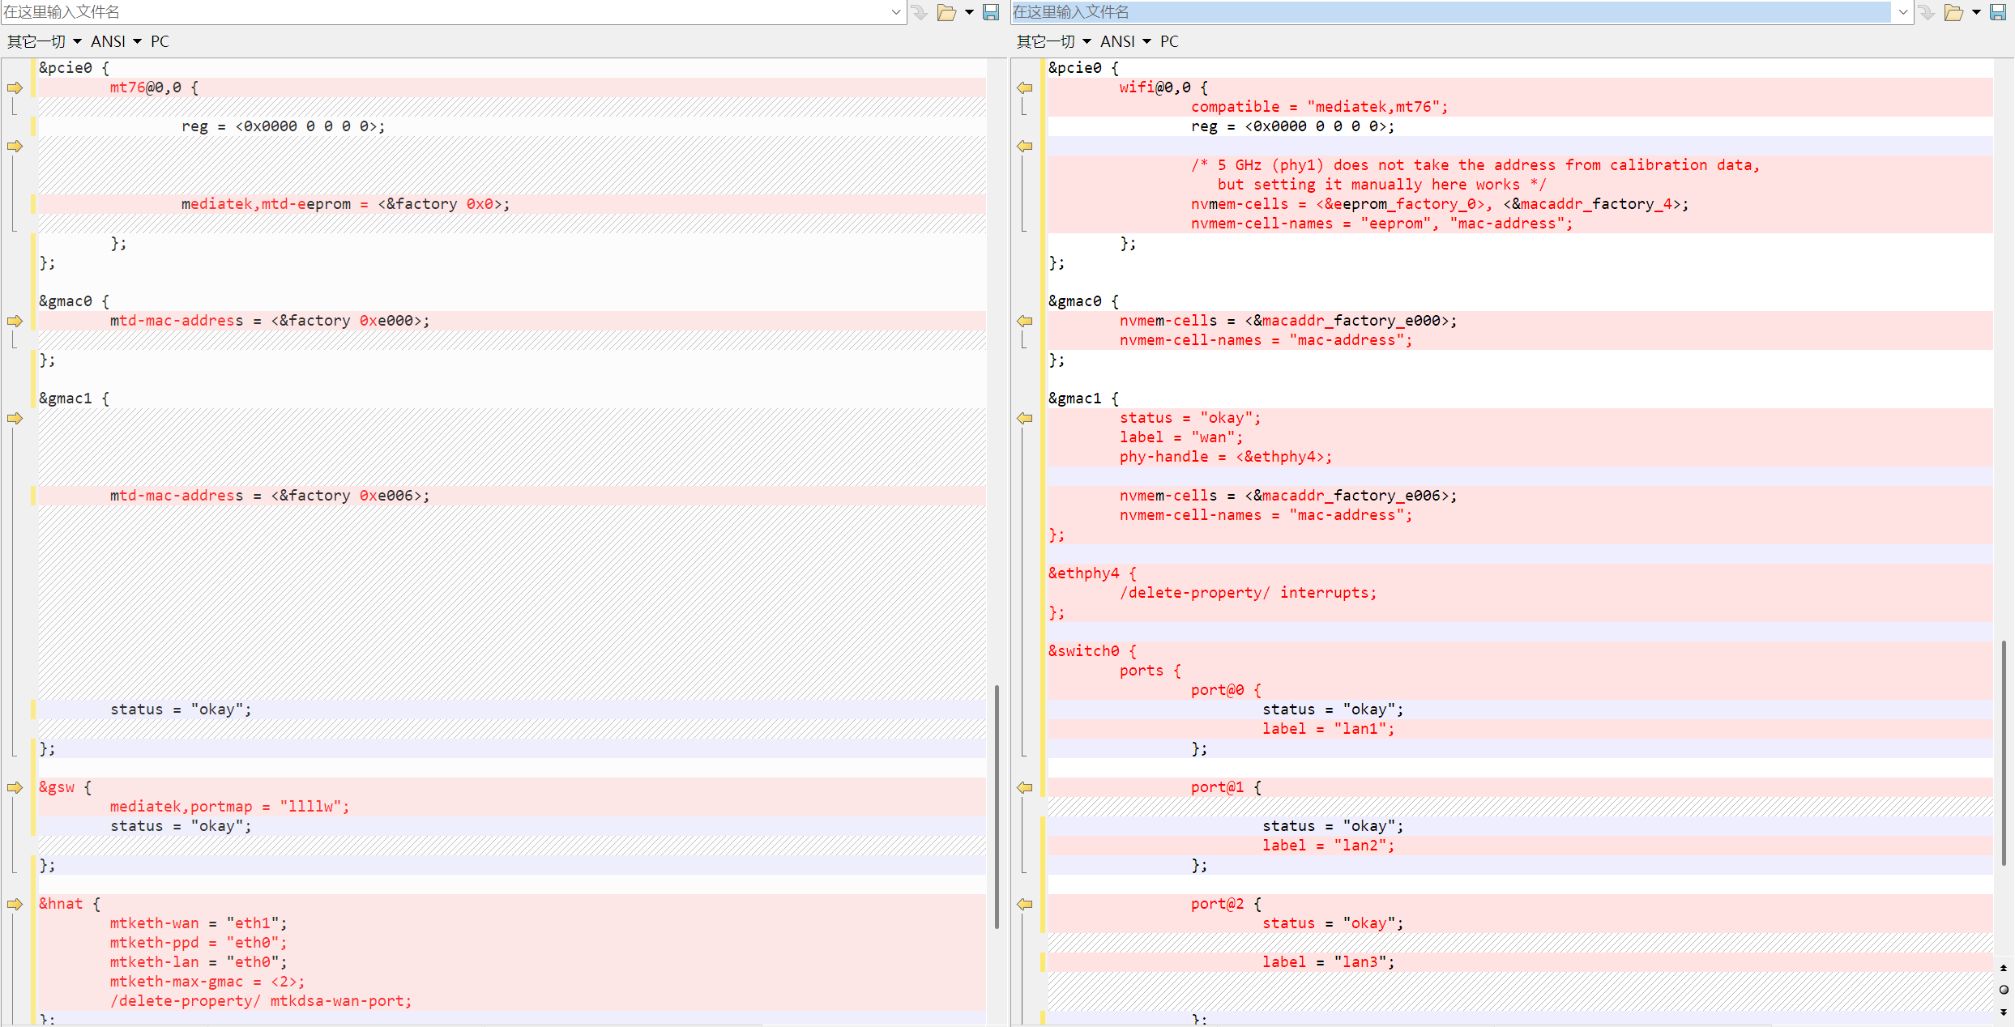Open file with left pane's folder icon

[x=946, y=12]
